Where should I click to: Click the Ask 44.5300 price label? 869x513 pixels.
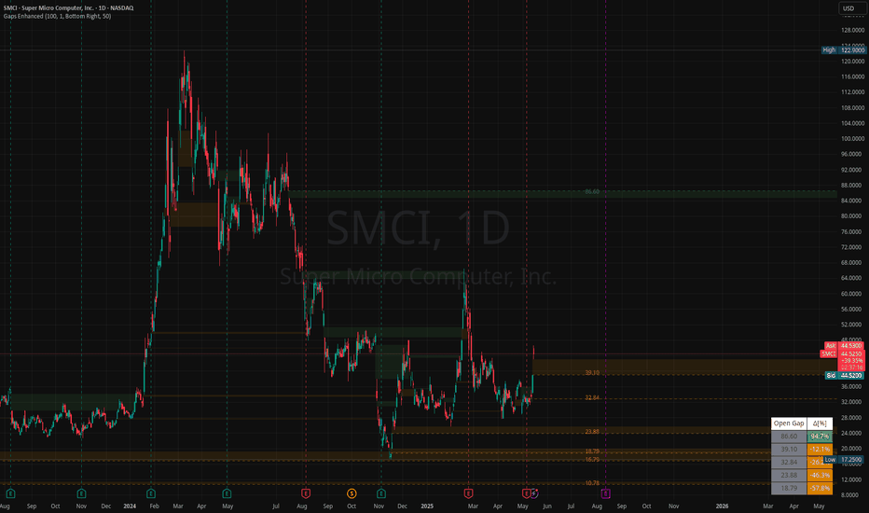[x=844, y=345]
